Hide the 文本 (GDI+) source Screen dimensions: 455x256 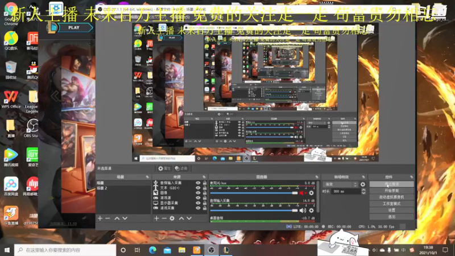click(x=198, y=188)
